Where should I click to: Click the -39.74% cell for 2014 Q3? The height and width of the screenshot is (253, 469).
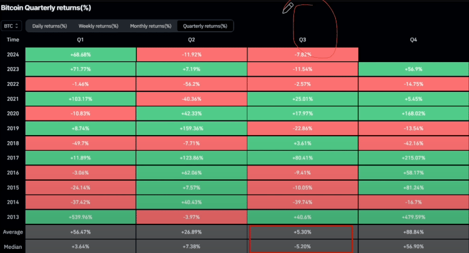click(x=303, y=202)
